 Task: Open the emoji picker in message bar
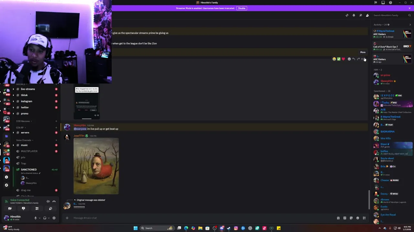[357, 218]
